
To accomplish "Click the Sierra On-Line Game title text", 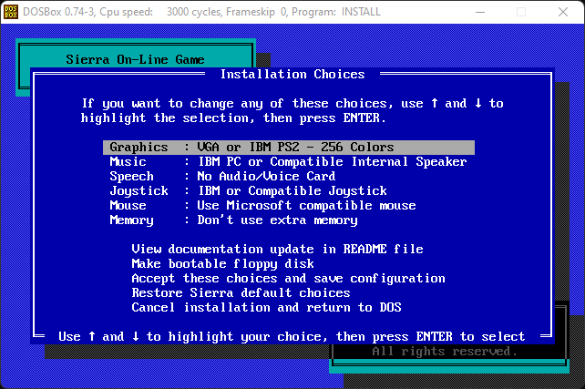I will tap(135, 60).
